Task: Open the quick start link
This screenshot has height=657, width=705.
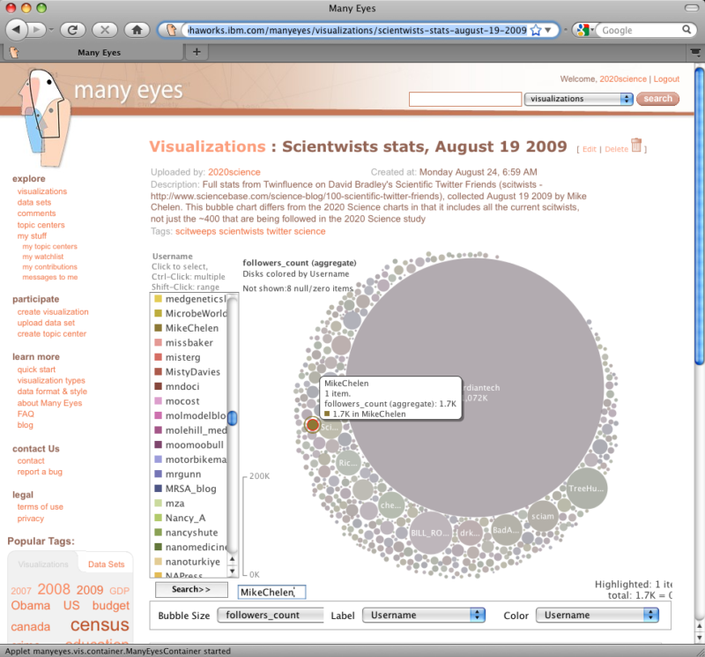Action: pos(36,370)
